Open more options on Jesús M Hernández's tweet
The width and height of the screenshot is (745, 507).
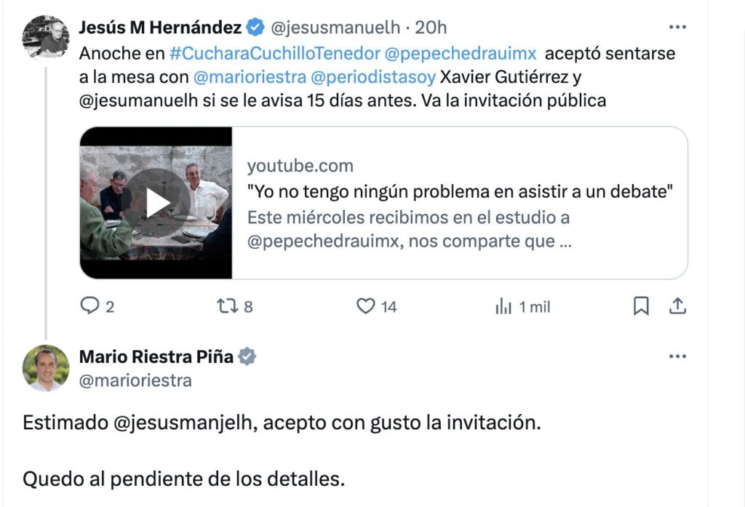pyautogui.click(x=677, y=27)
